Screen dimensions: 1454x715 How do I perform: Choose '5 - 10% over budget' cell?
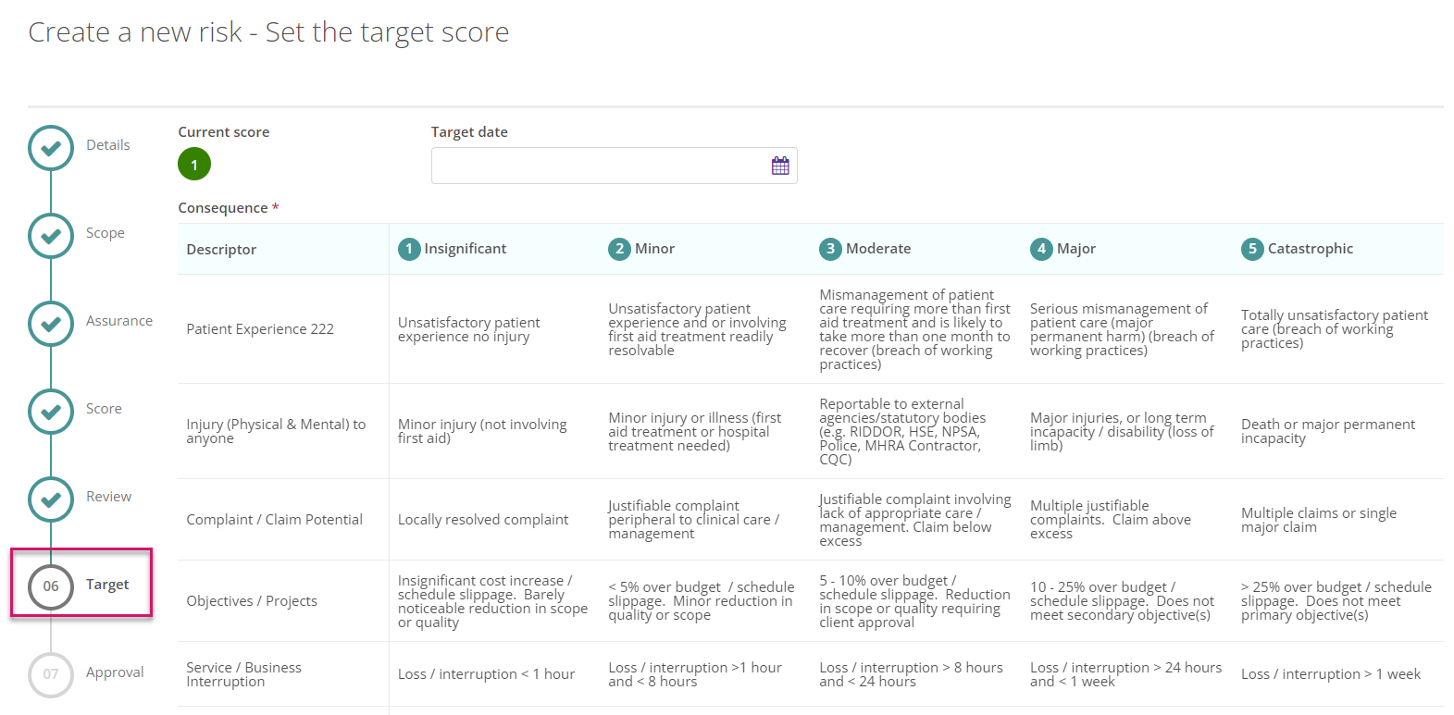[x=914, y=601]
